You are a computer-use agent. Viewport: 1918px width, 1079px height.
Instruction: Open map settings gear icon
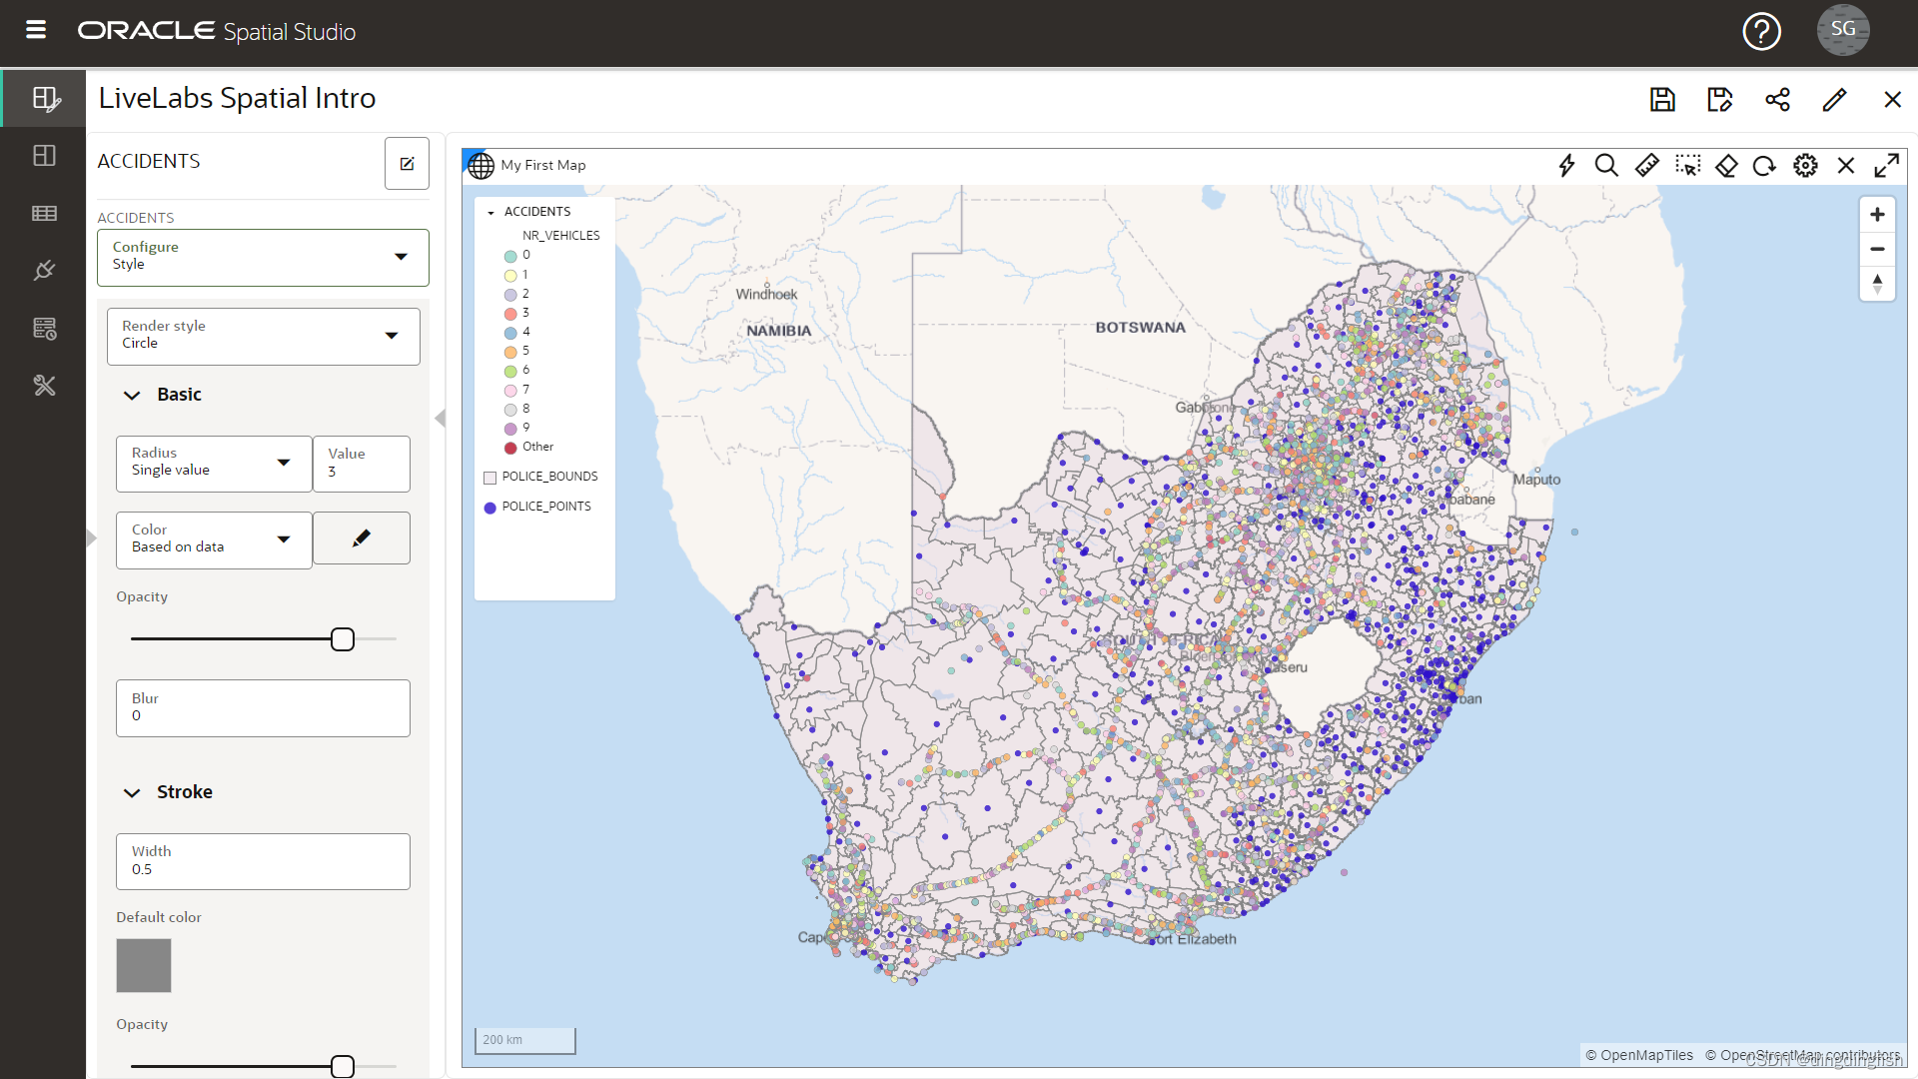pos(1805,166)
